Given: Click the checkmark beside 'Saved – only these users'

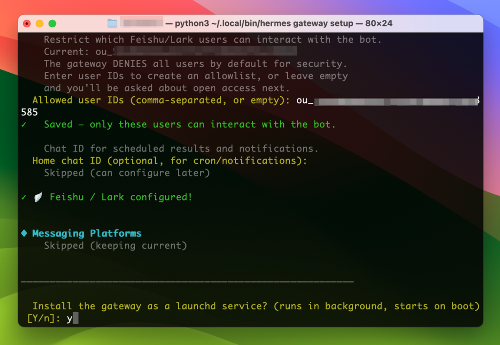Looking at the screenshot, I should (x=24, y=125).
